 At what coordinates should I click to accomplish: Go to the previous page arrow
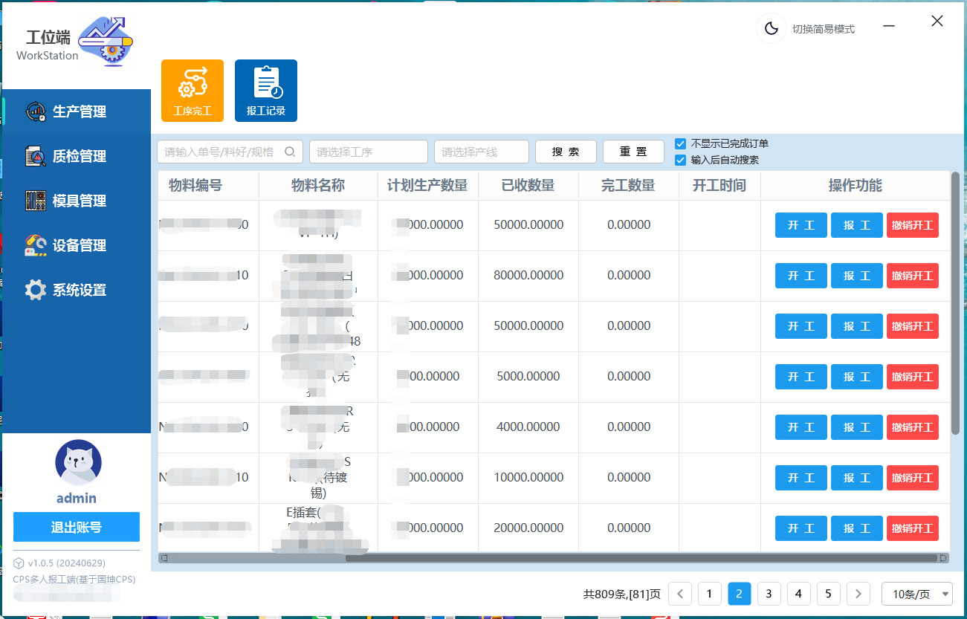coord(680,594)
